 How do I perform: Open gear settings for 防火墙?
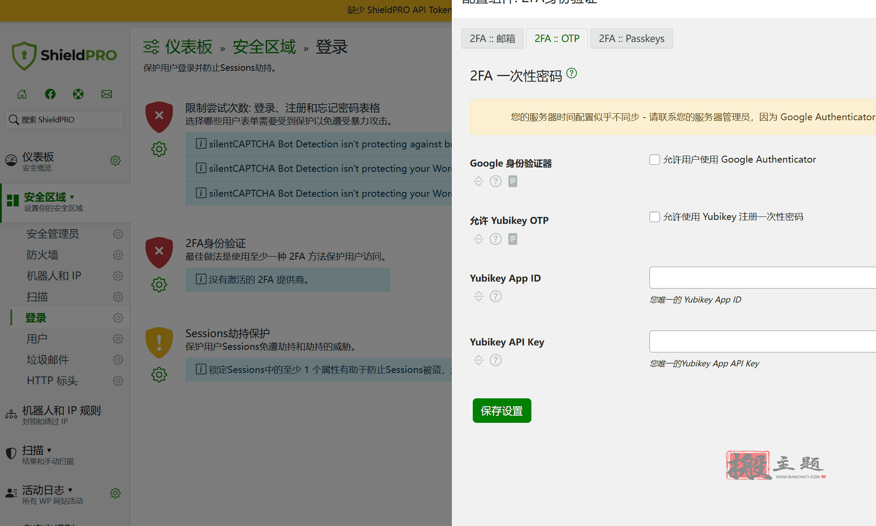(118, 255)
